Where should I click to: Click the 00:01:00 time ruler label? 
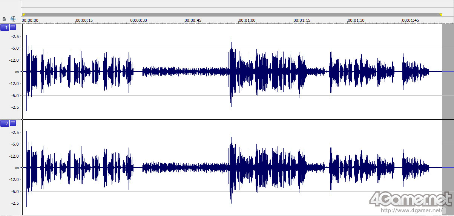[x=247, y=20]
